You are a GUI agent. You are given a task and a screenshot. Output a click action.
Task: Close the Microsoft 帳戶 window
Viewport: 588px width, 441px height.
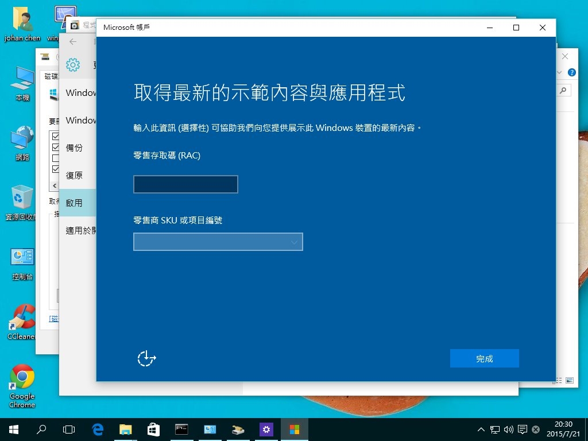pyautogui.click(x=542, y=28)
